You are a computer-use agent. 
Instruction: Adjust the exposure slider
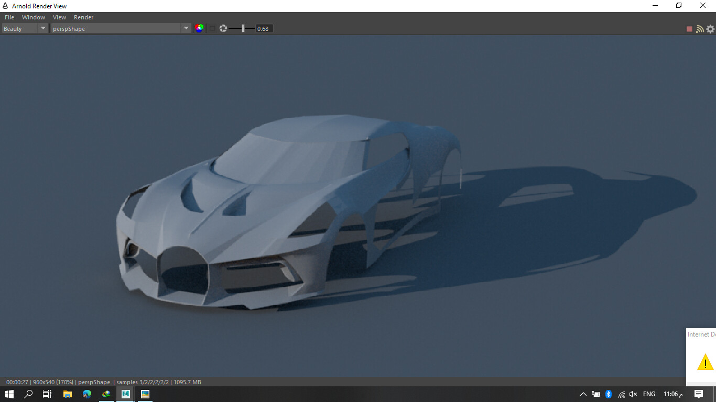243,28
